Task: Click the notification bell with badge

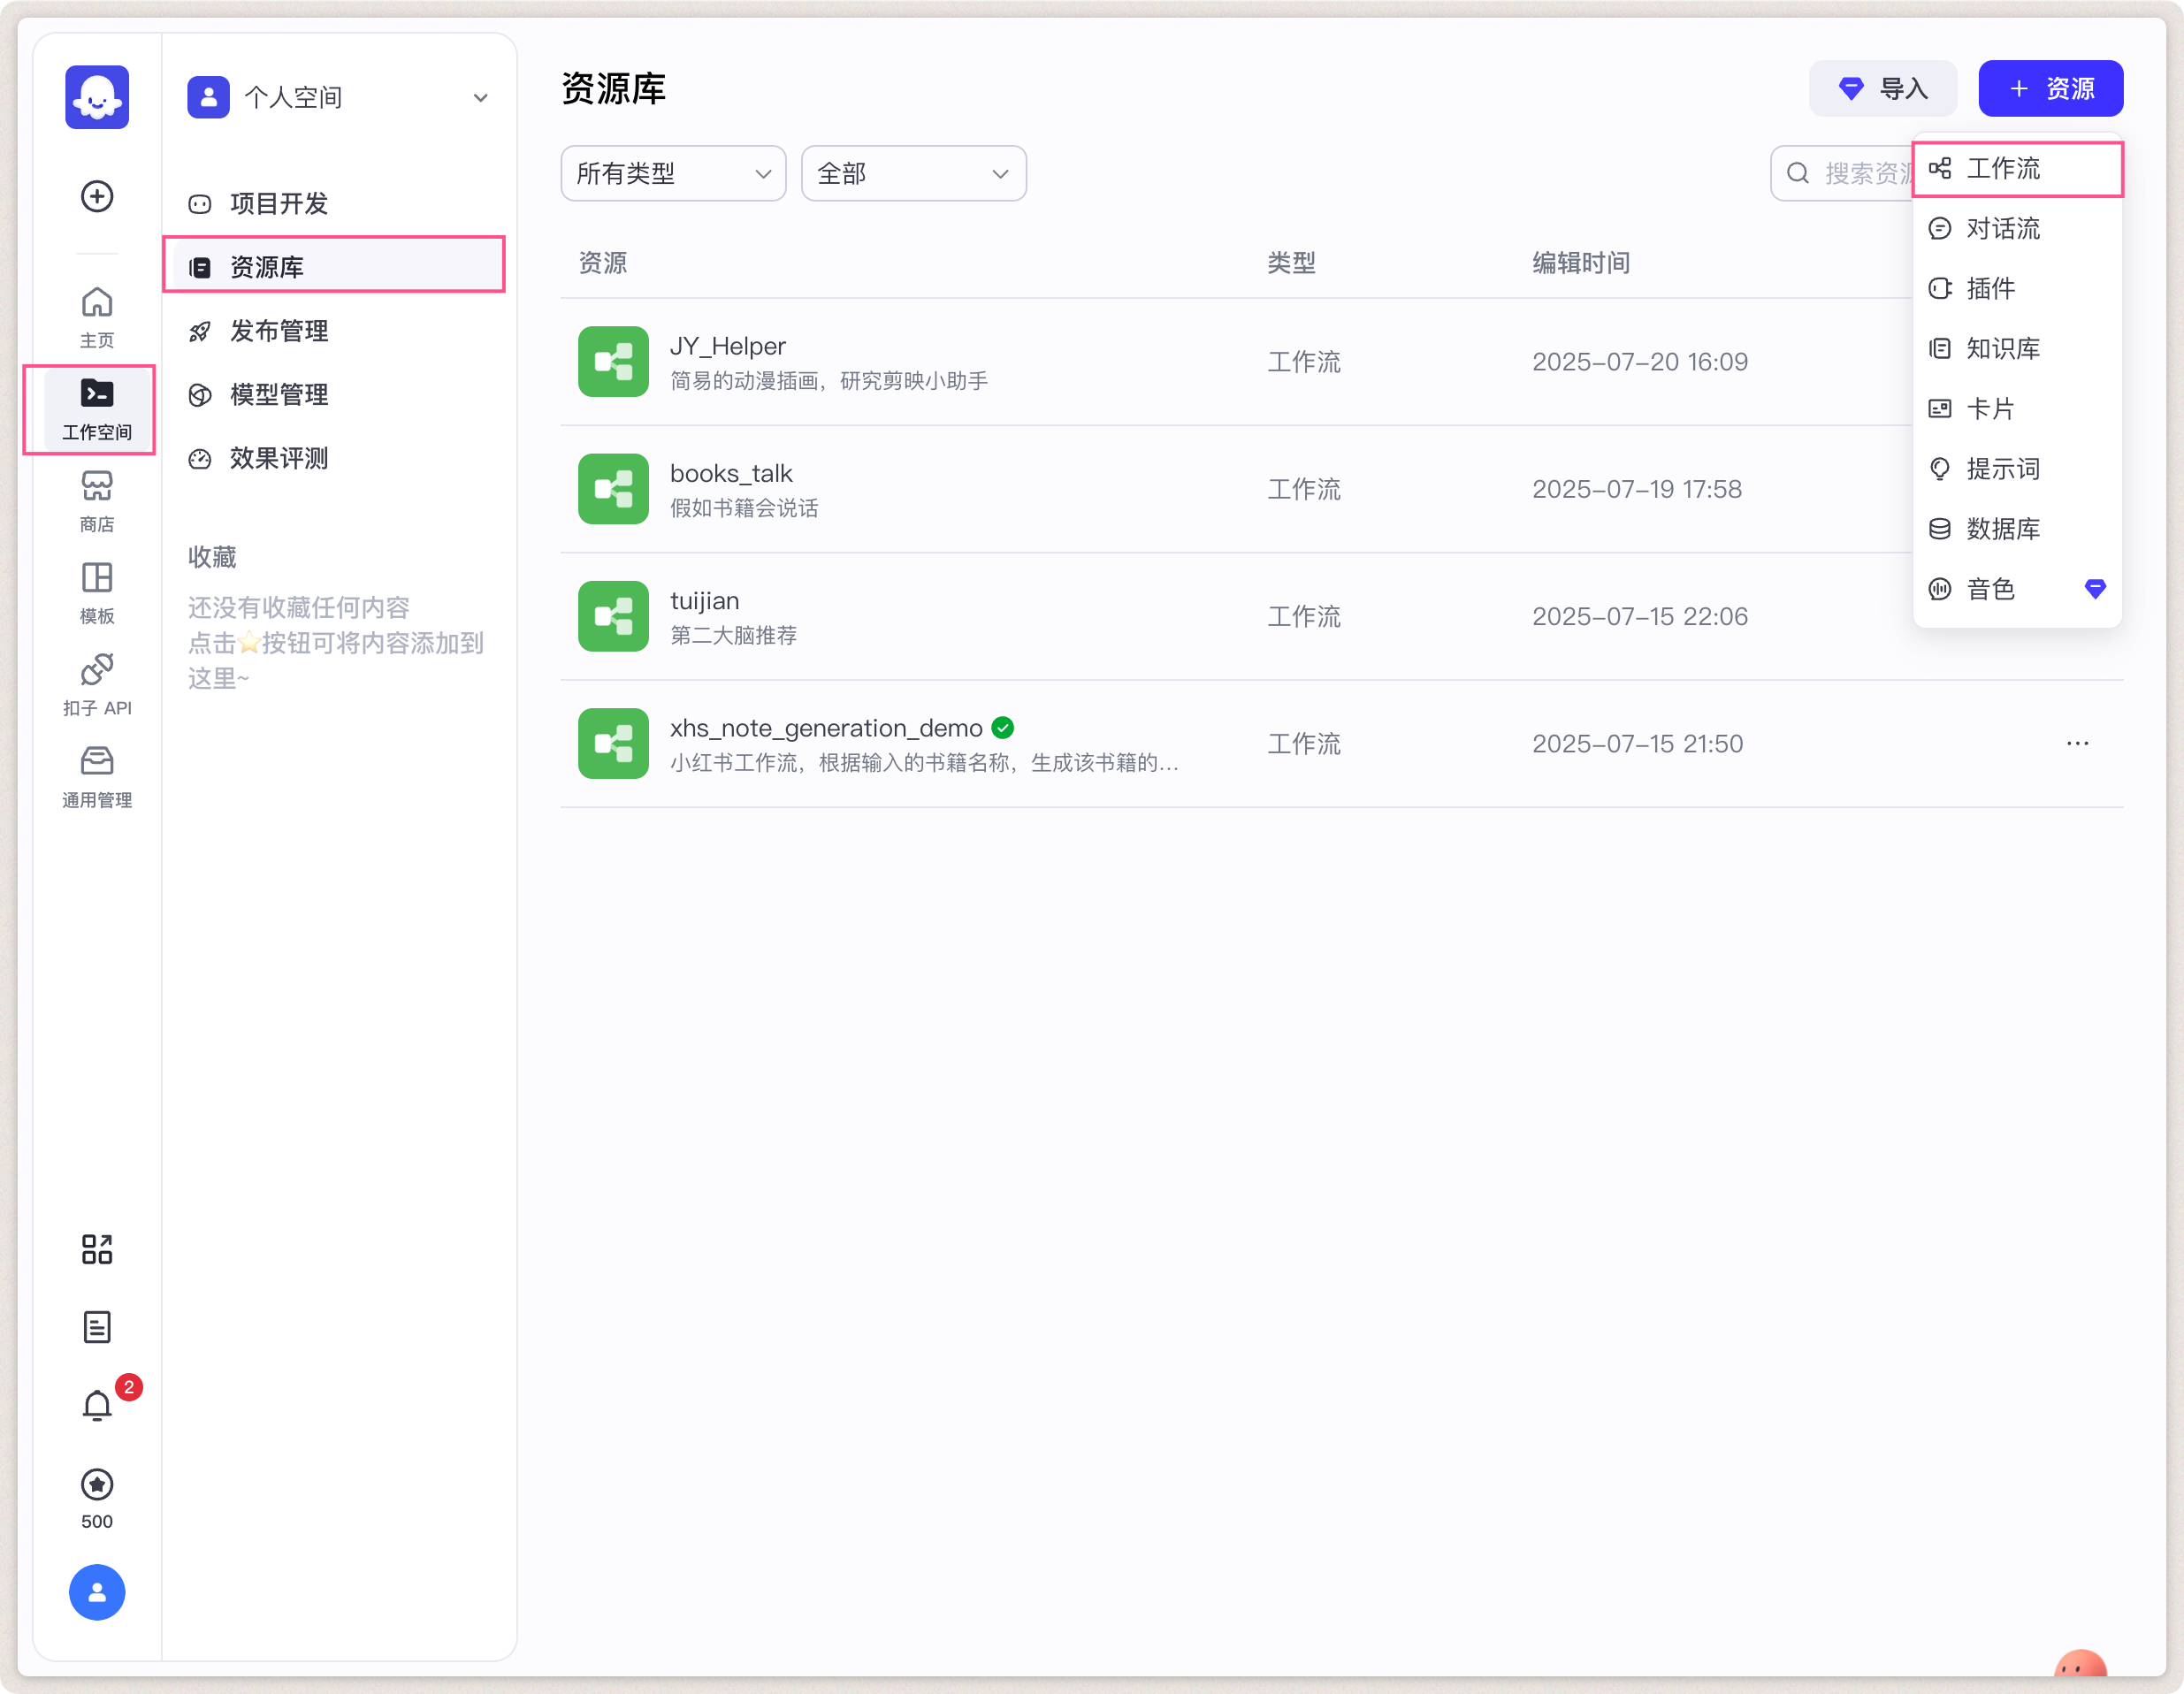Action: tap(96, 1405)
